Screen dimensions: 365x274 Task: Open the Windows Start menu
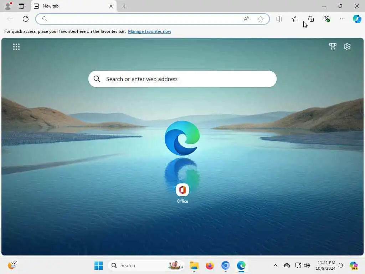pyautogui.click(x=98, y=265)
